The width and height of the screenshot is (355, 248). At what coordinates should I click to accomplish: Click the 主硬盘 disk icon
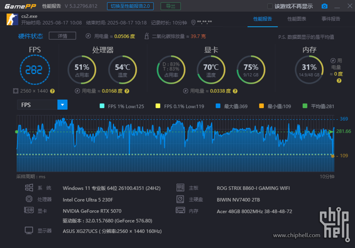(x=180, y=199)
